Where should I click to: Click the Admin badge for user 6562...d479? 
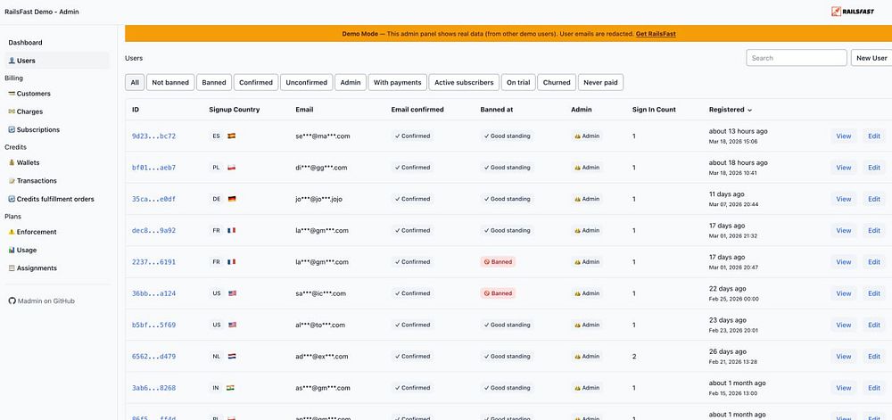click(587, 357)
